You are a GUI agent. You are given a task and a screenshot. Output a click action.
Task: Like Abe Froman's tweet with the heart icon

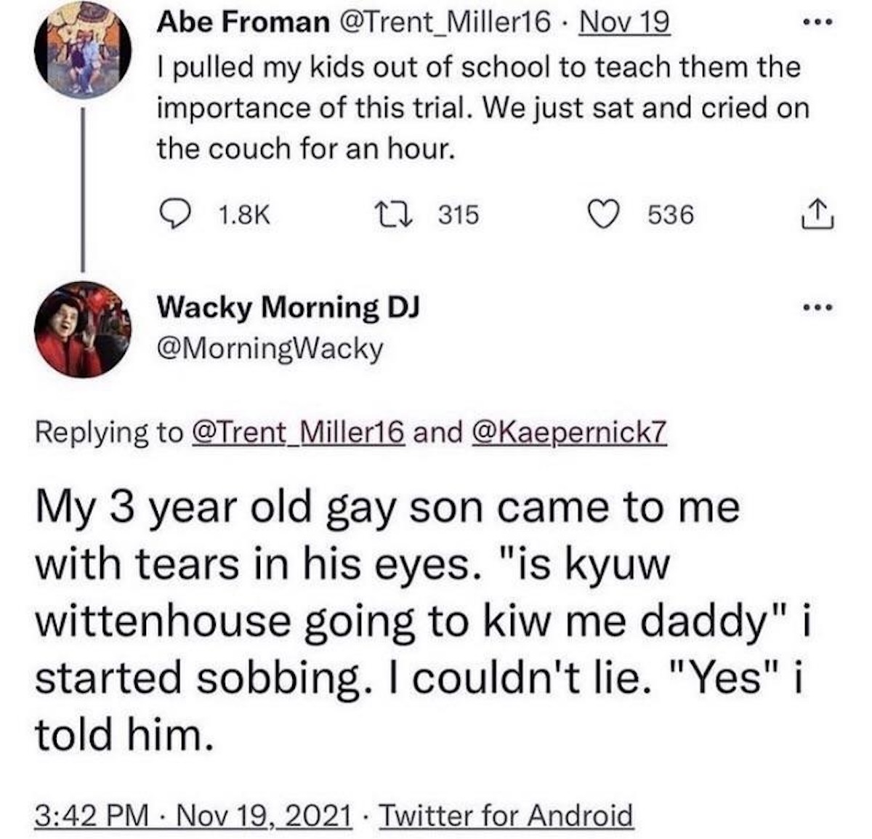[x=602, y=214]
